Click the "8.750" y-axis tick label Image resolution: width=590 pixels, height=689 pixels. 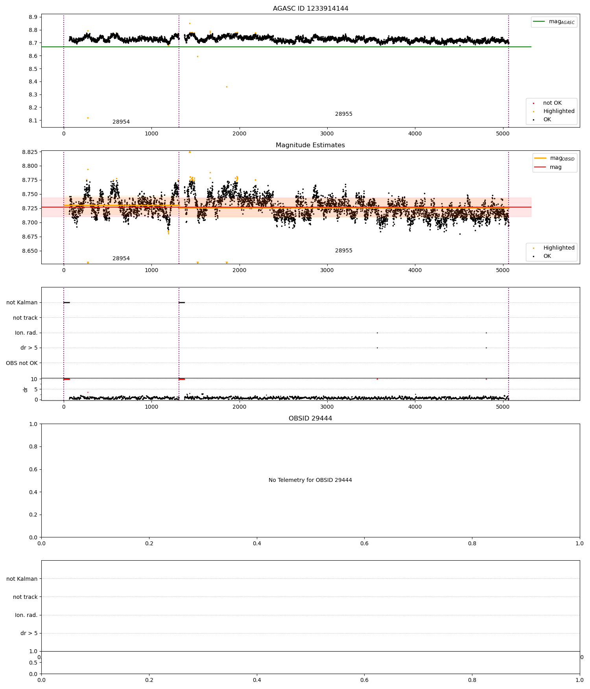[30, 194]
